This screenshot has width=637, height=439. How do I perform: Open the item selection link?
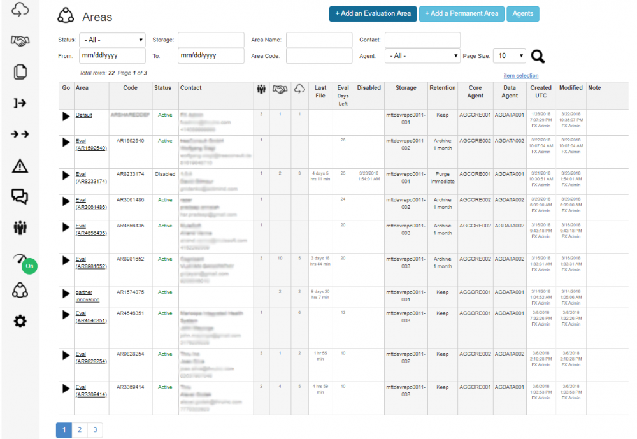click(520, 76)
